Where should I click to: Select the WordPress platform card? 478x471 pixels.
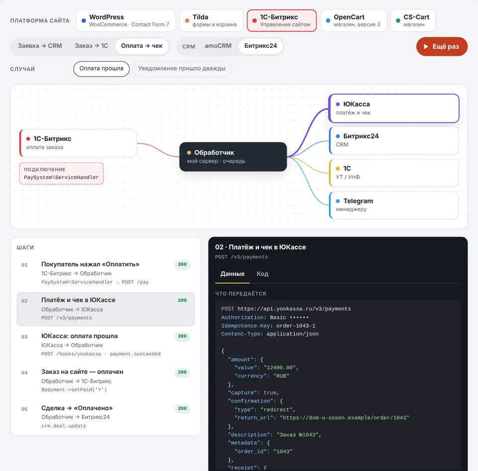coord(125,20)
